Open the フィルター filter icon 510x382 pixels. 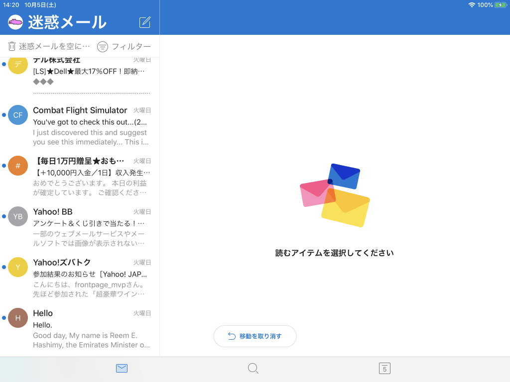pyautogui.click(x=103, y=47)
